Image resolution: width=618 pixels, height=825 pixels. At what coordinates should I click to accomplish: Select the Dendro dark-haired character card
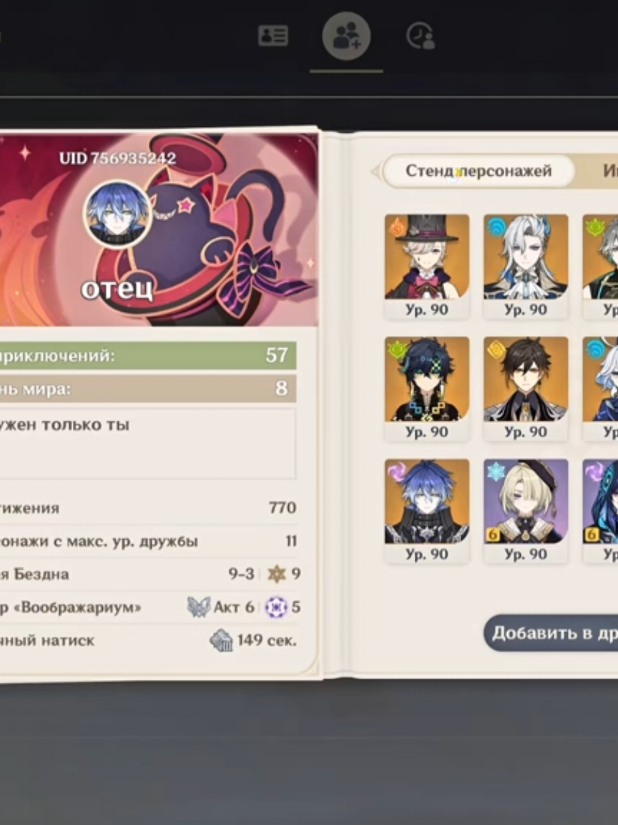coord(427,389)
